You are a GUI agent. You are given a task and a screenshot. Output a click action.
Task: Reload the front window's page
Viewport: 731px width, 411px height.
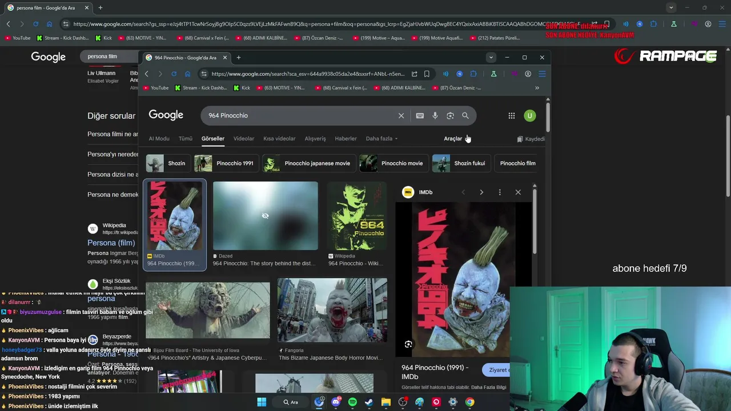(174, 74)
